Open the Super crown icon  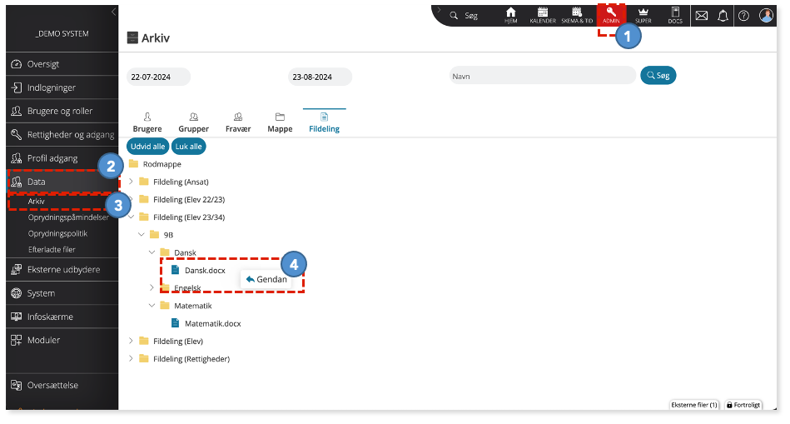tap(643, 16)
